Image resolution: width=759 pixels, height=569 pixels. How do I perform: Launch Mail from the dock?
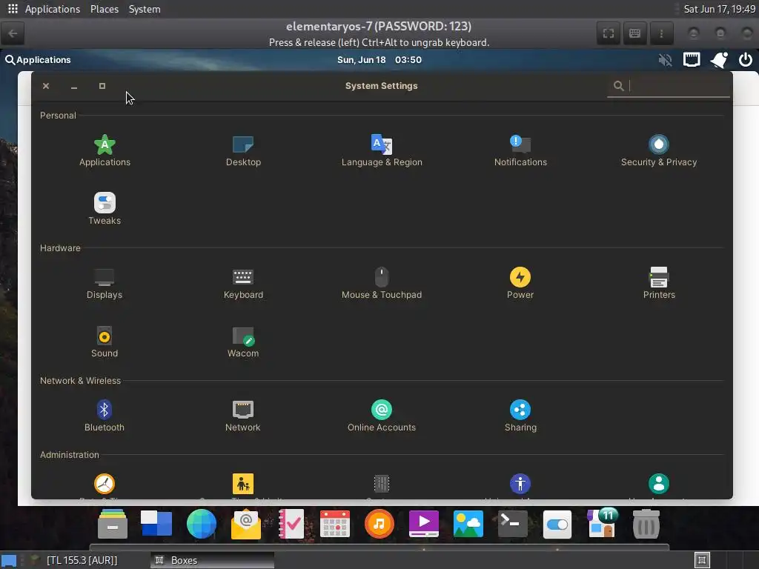(246, 524)
